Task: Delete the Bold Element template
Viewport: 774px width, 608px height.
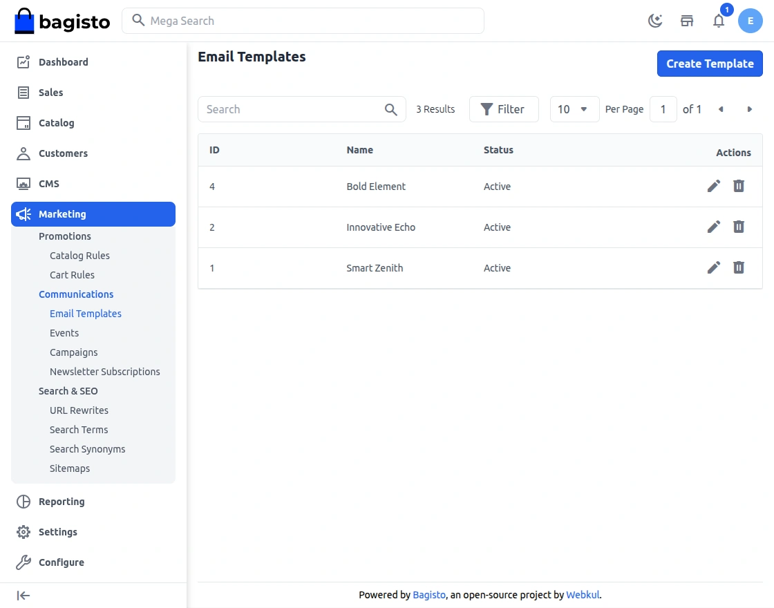Action: (739, 186)
